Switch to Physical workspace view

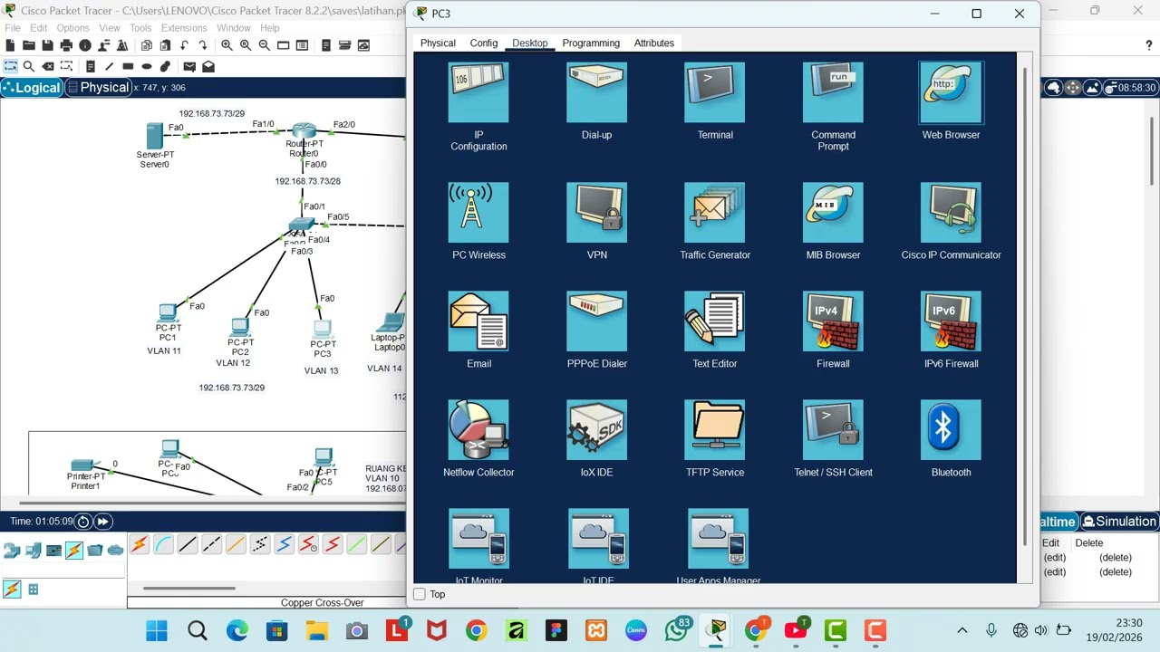click(97, 87)
